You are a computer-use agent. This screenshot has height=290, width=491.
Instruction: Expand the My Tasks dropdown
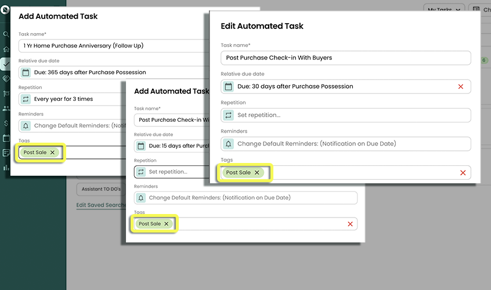(x=445, y=9)
